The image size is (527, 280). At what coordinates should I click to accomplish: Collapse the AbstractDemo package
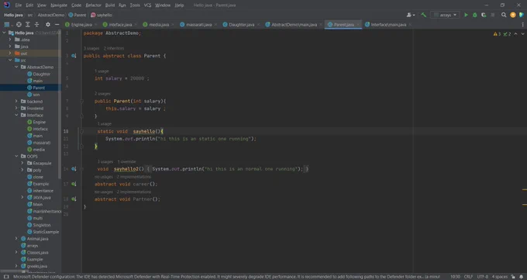(16, 67)
